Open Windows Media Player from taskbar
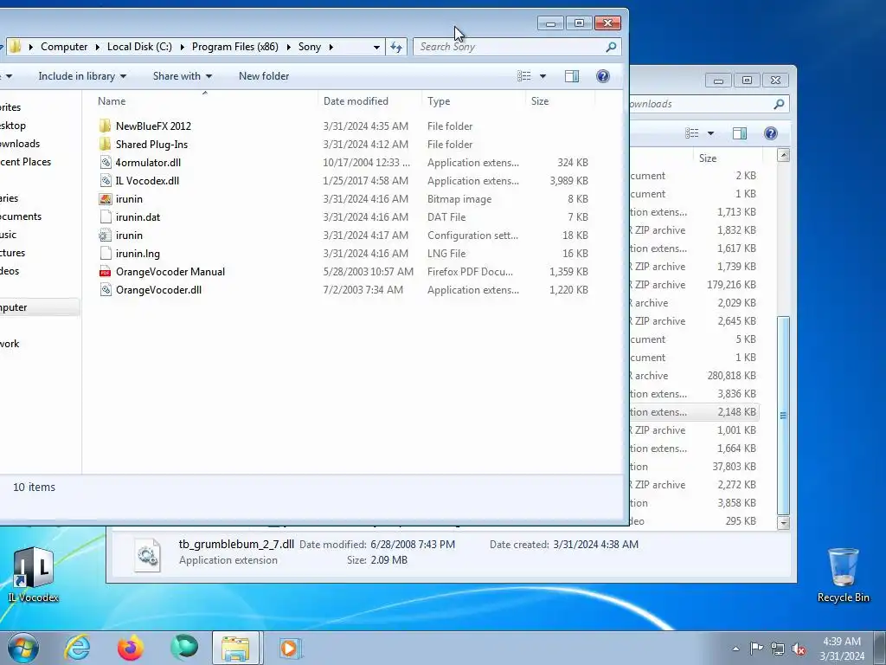 [289, 648]
